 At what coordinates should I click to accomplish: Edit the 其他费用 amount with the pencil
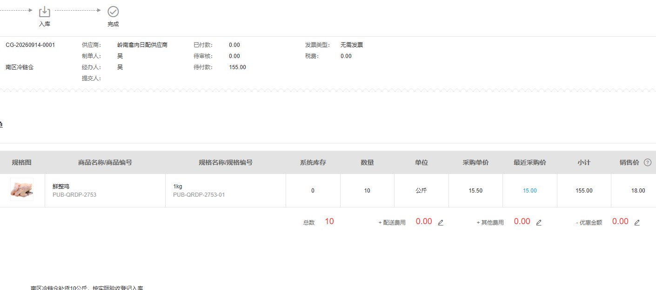[539, 222]
